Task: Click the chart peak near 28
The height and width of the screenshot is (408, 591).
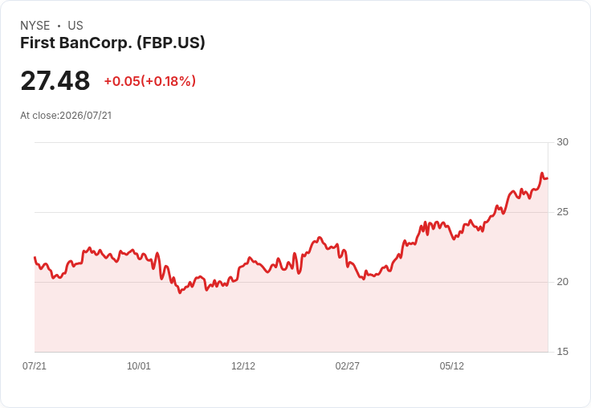Action: point(542,173)
